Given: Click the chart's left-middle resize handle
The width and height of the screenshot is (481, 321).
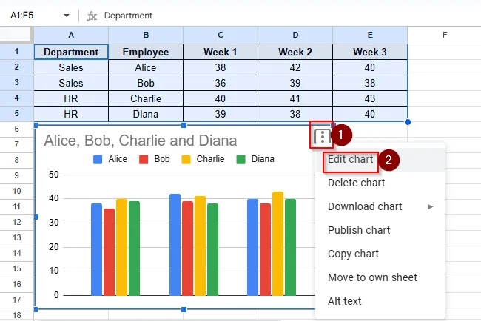Looking at the screenshot, I should tap(36, 217).
